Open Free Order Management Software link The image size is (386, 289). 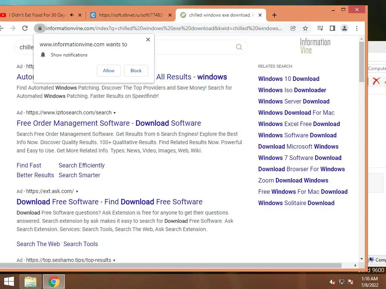109,123
